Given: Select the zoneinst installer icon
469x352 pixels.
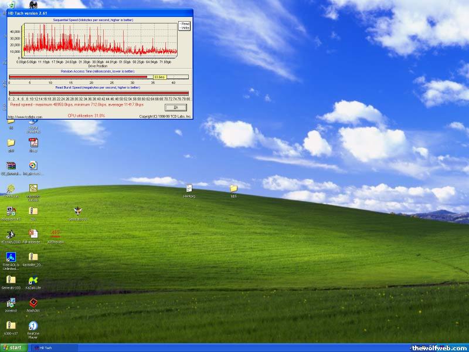Looking at the screenshot, I should [x=11, y=303].
